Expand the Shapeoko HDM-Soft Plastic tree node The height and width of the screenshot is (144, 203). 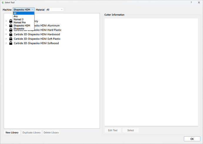pos(6,39)
